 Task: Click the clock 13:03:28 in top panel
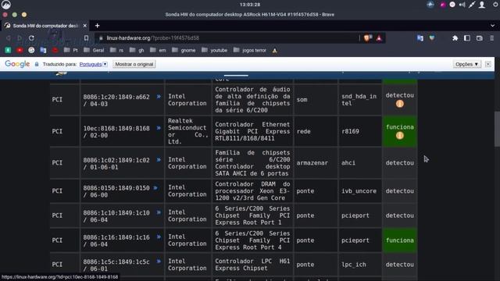click(250, 5)
